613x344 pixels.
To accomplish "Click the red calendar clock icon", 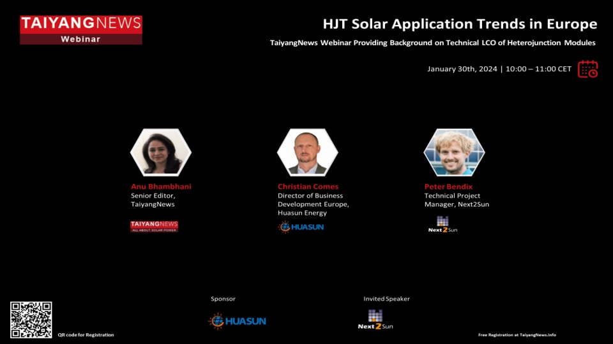I will click(587, 69).
